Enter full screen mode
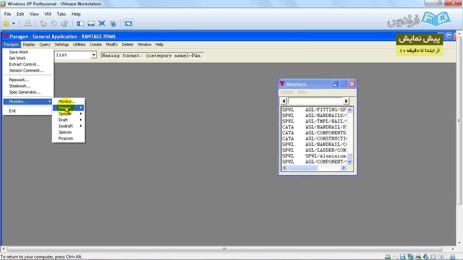This screenshot has height=260, width=463. click(x=101, y=24)
